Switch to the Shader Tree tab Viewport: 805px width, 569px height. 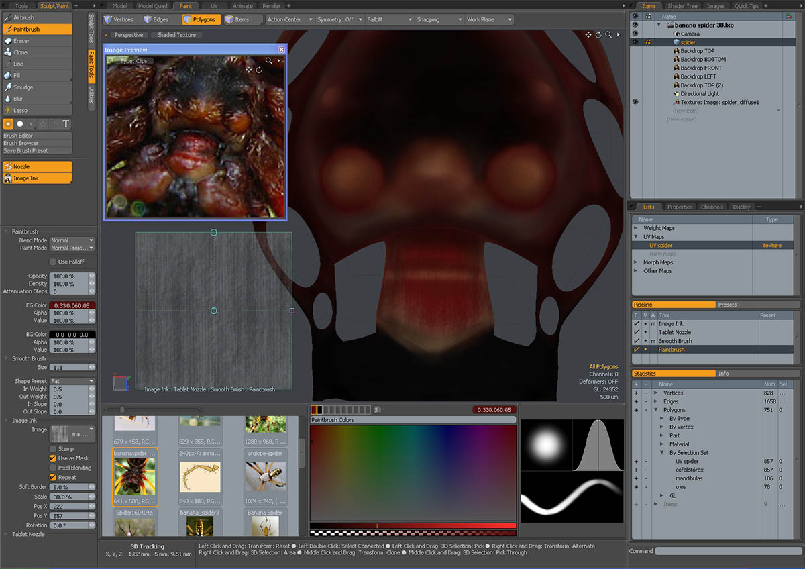coord(681,6)
